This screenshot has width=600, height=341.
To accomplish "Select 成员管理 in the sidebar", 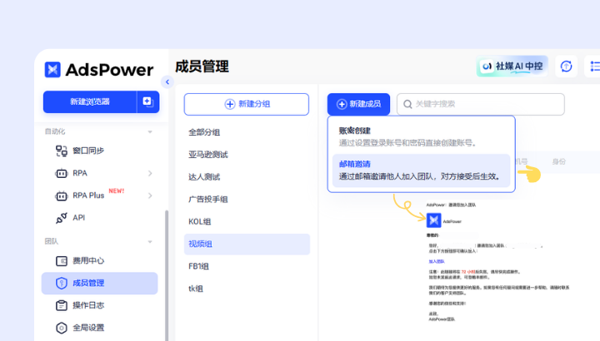I will [x=100, y=284].
